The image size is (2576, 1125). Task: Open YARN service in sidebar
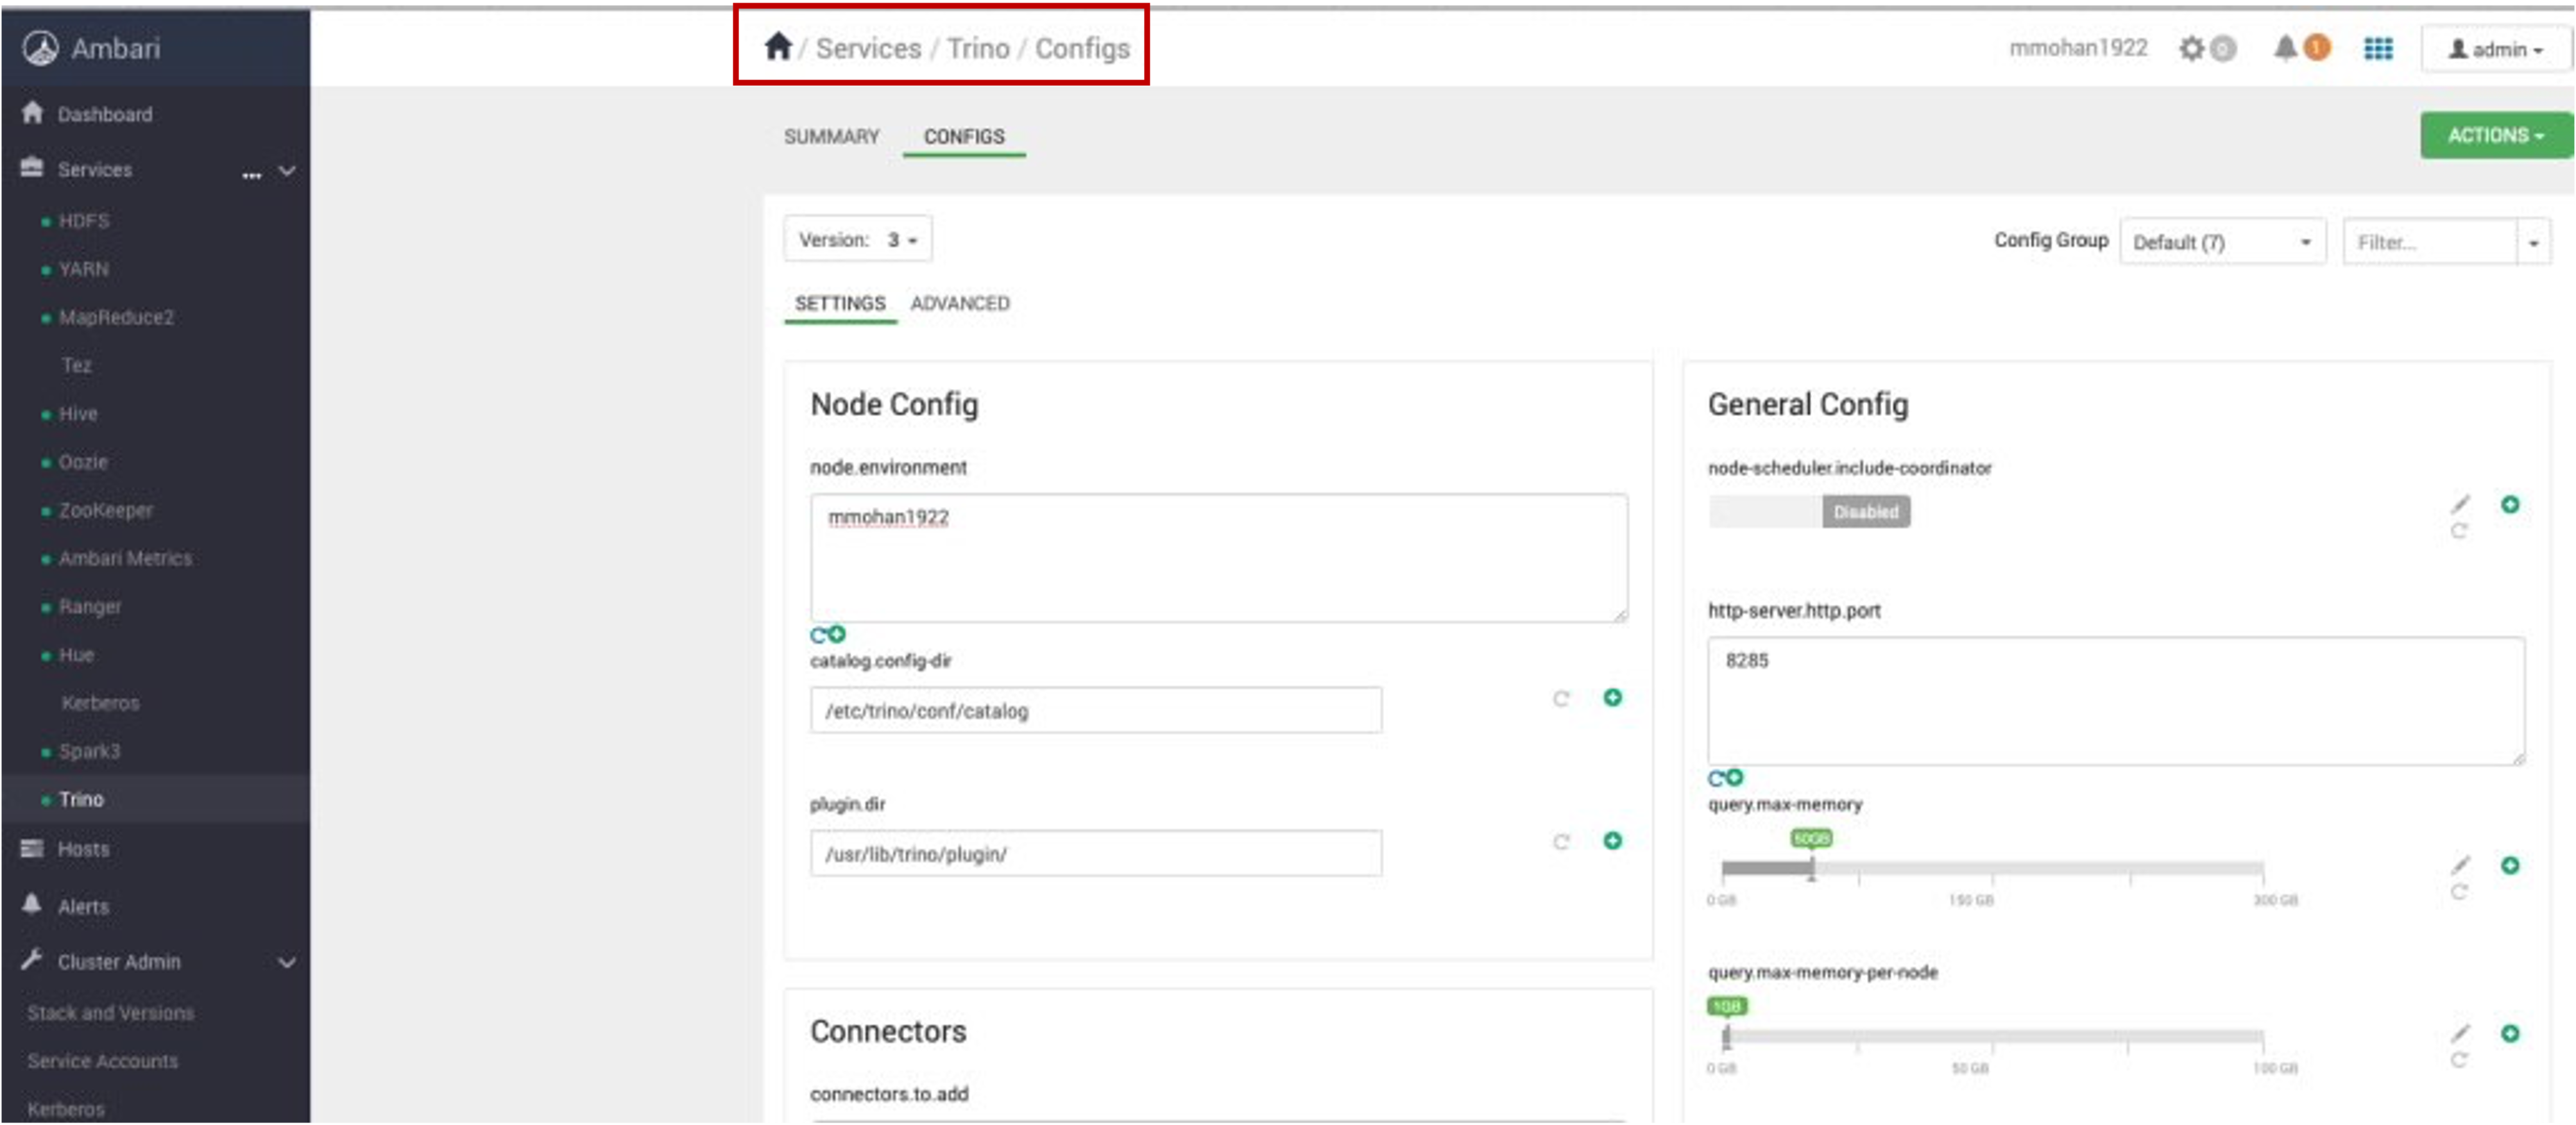pos(83,269)
